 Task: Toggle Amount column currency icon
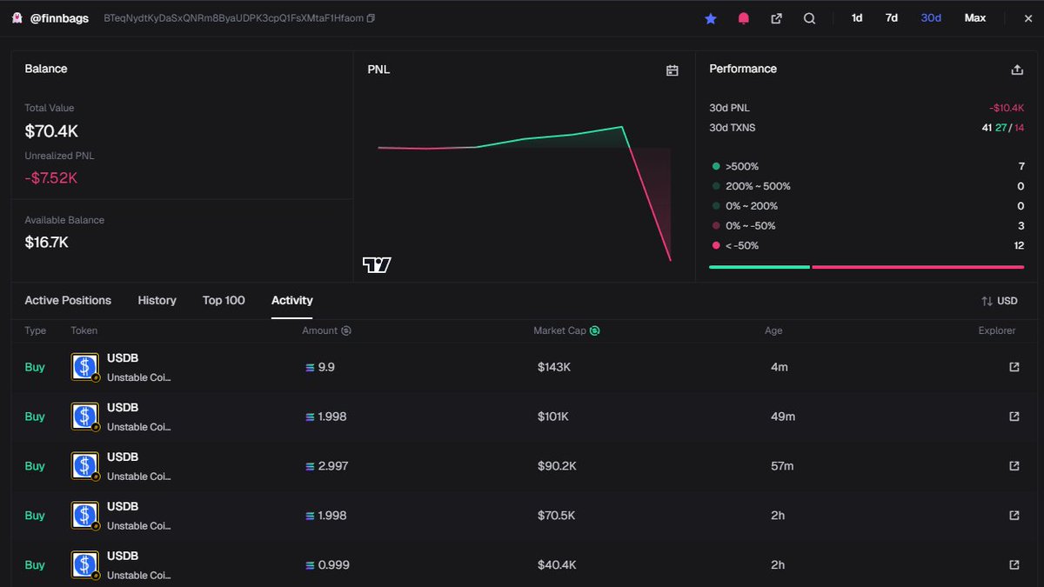click(346, 330)
